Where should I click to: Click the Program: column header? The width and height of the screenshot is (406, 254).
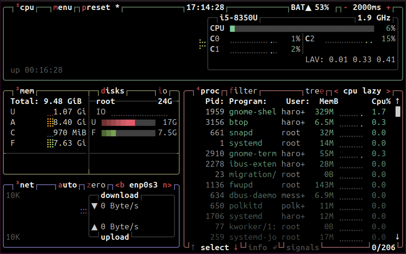pos(248,102)
